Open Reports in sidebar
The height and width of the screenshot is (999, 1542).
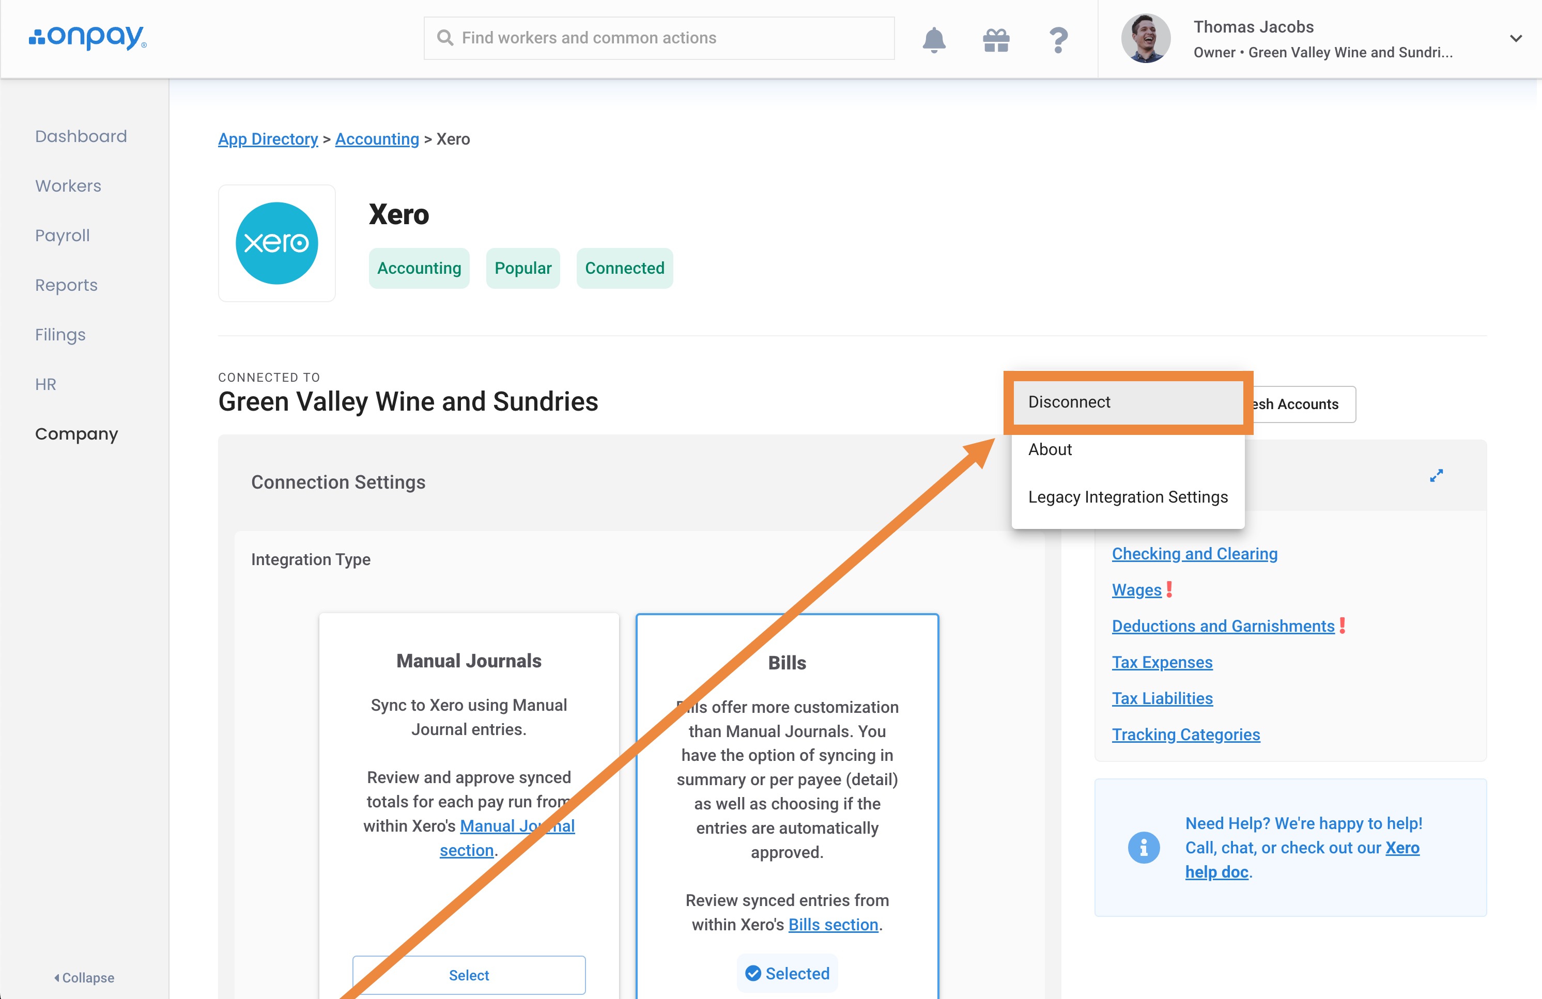[66, 285]
